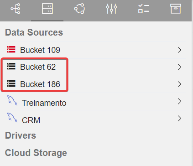
Task: Expand the CRM data source chevron
Action: pyautogui.click(x=180, y=119)
